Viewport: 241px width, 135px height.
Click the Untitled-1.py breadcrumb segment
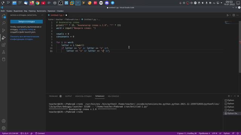(90, 19)
